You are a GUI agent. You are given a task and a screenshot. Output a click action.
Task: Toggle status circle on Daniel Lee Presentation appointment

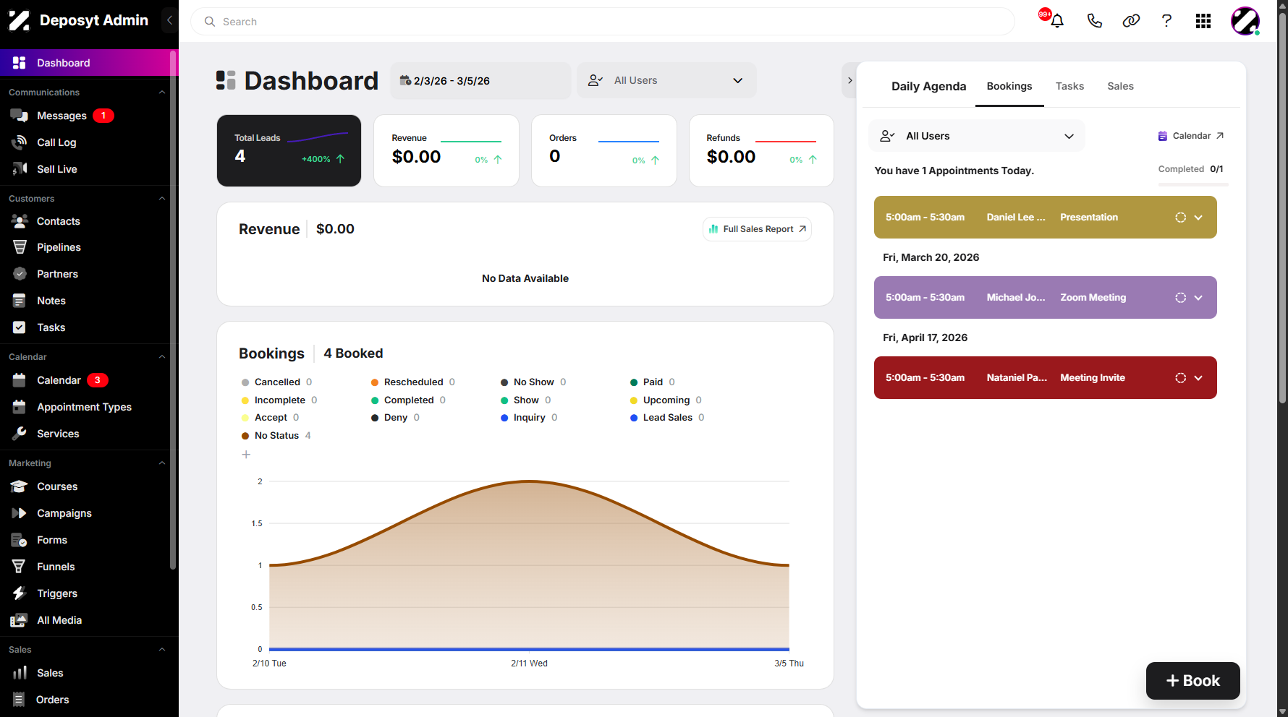pyautogui.click(x=1180, y=218)
